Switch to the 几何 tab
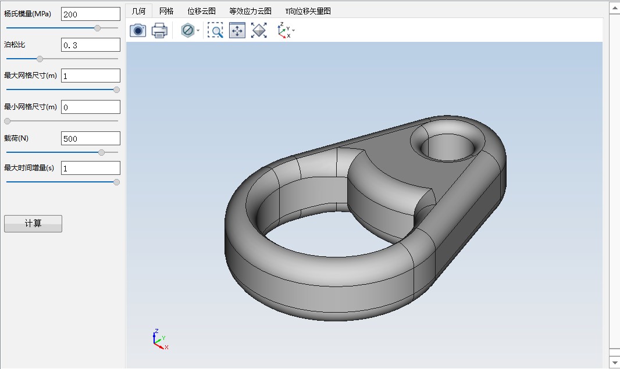620x369 pixels. 138,11
